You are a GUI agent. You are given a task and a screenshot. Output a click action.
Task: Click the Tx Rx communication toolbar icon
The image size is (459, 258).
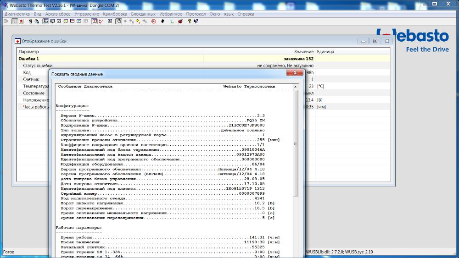click(x=172, y=21)
